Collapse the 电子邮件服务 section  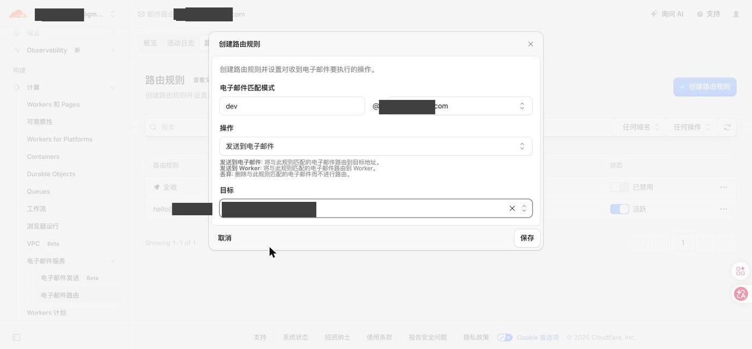coord(113,261)
